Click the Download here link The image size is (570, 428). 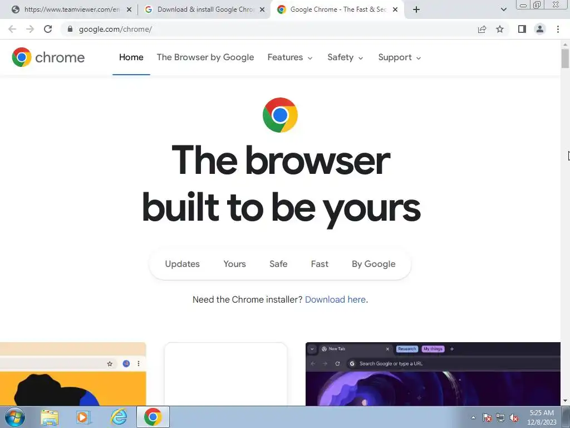click(x=335, y=299)
